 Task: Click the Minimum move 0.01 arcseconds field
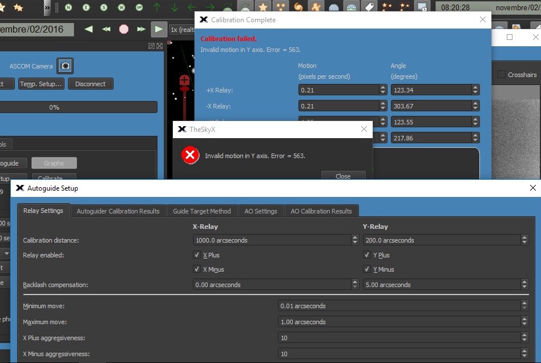tap(403, 306)
